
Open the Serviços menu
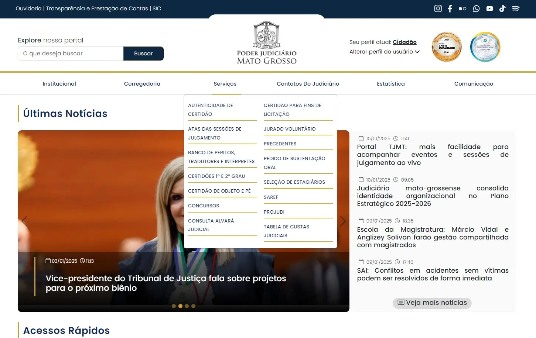tap(225, 84)
